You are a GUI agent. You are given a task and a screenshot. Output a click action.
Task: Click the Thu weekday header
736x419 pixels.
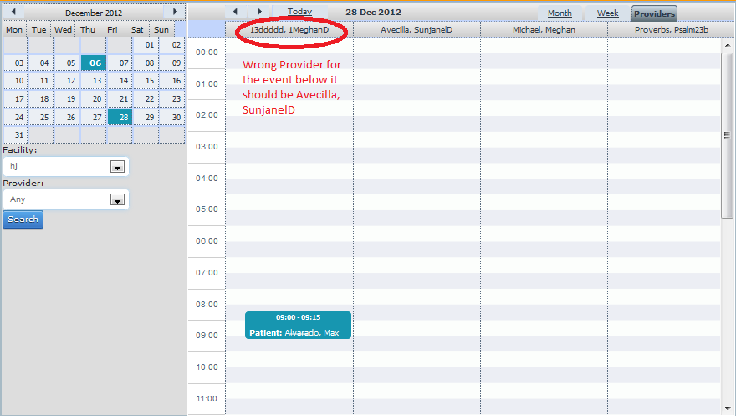pyautogui.click(x=88, y=29)
